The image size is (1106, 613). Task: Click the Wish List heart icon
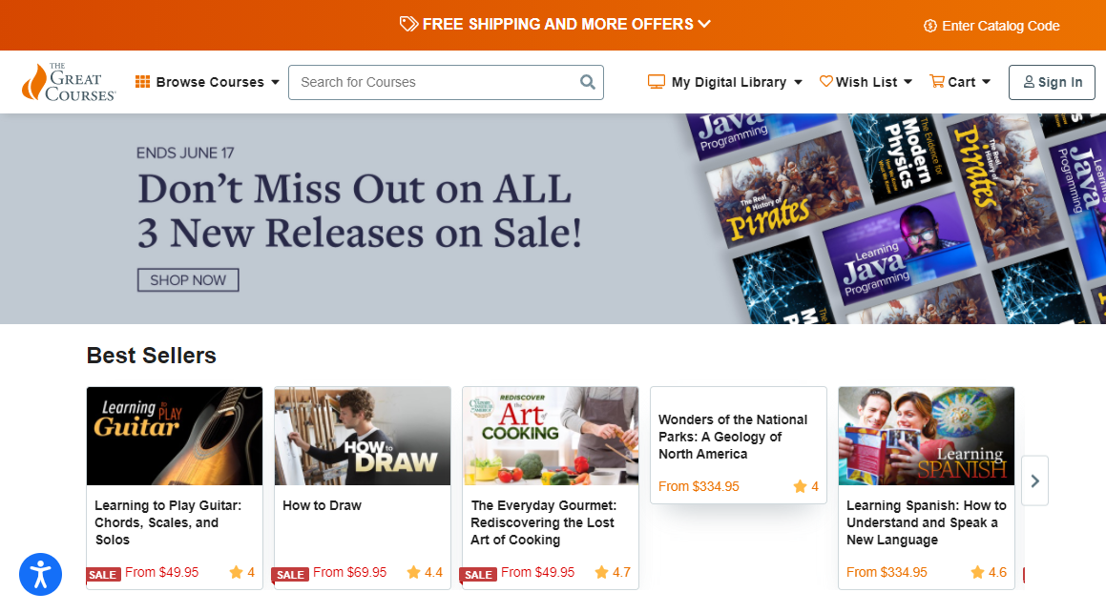(826, 81)
